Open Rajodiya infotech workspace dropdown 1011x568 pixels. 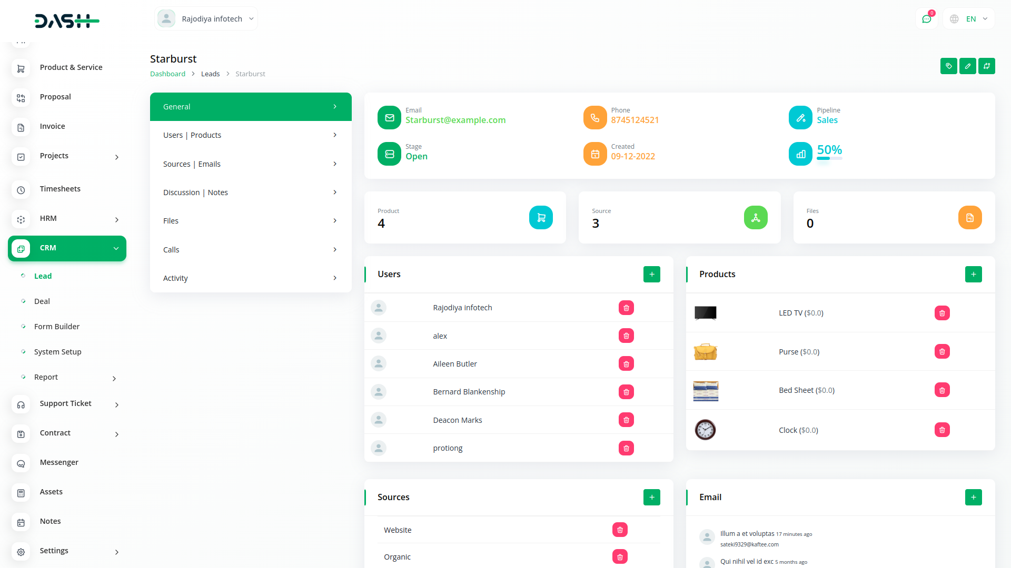(x=206, y=19)
